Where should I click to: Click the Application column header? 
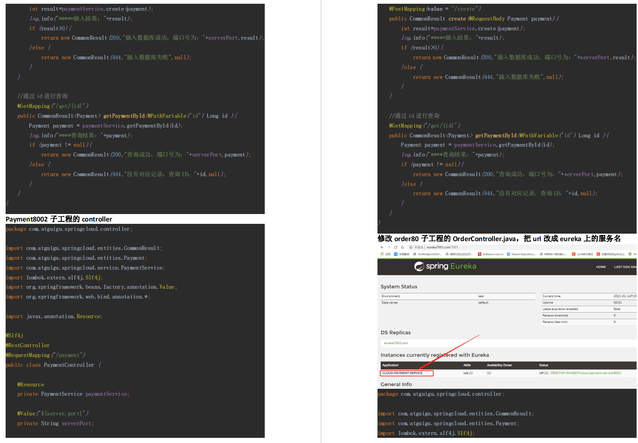390,365
